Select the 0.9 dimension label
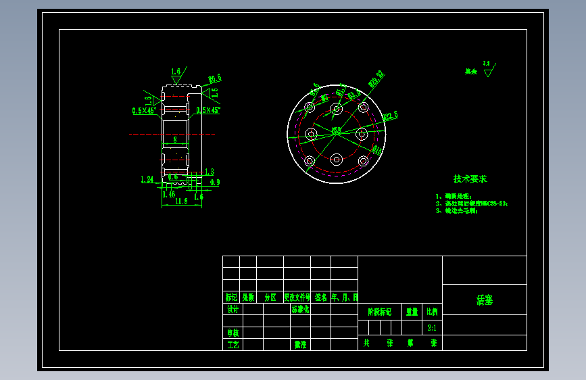Screen dimensions: 586x380 tap(215, 183)
